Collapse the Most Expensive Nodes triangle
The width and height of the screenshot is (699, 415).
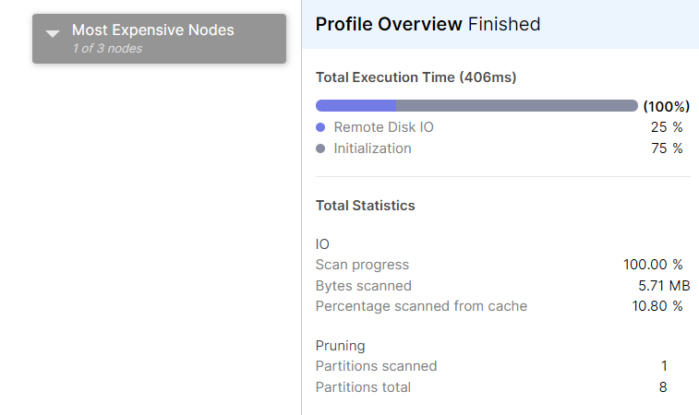click(x=53, y=34)
